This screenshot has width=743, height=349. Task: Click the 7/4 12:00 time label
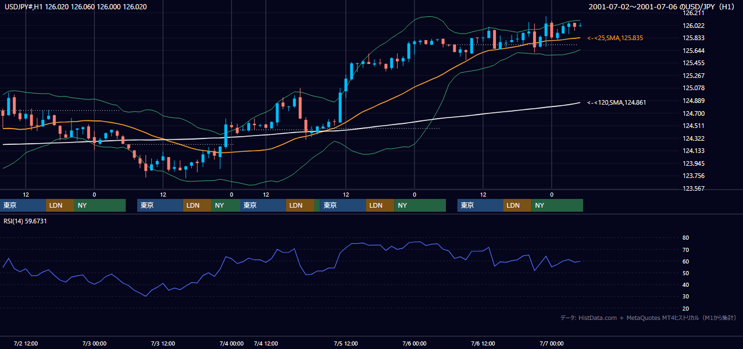(266, 344)
